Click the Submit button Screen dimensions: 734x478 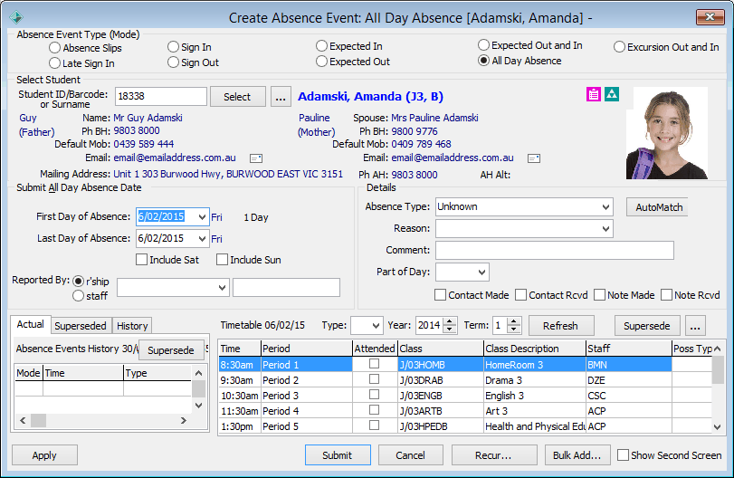pyautogui.click(x=338, y=455)
